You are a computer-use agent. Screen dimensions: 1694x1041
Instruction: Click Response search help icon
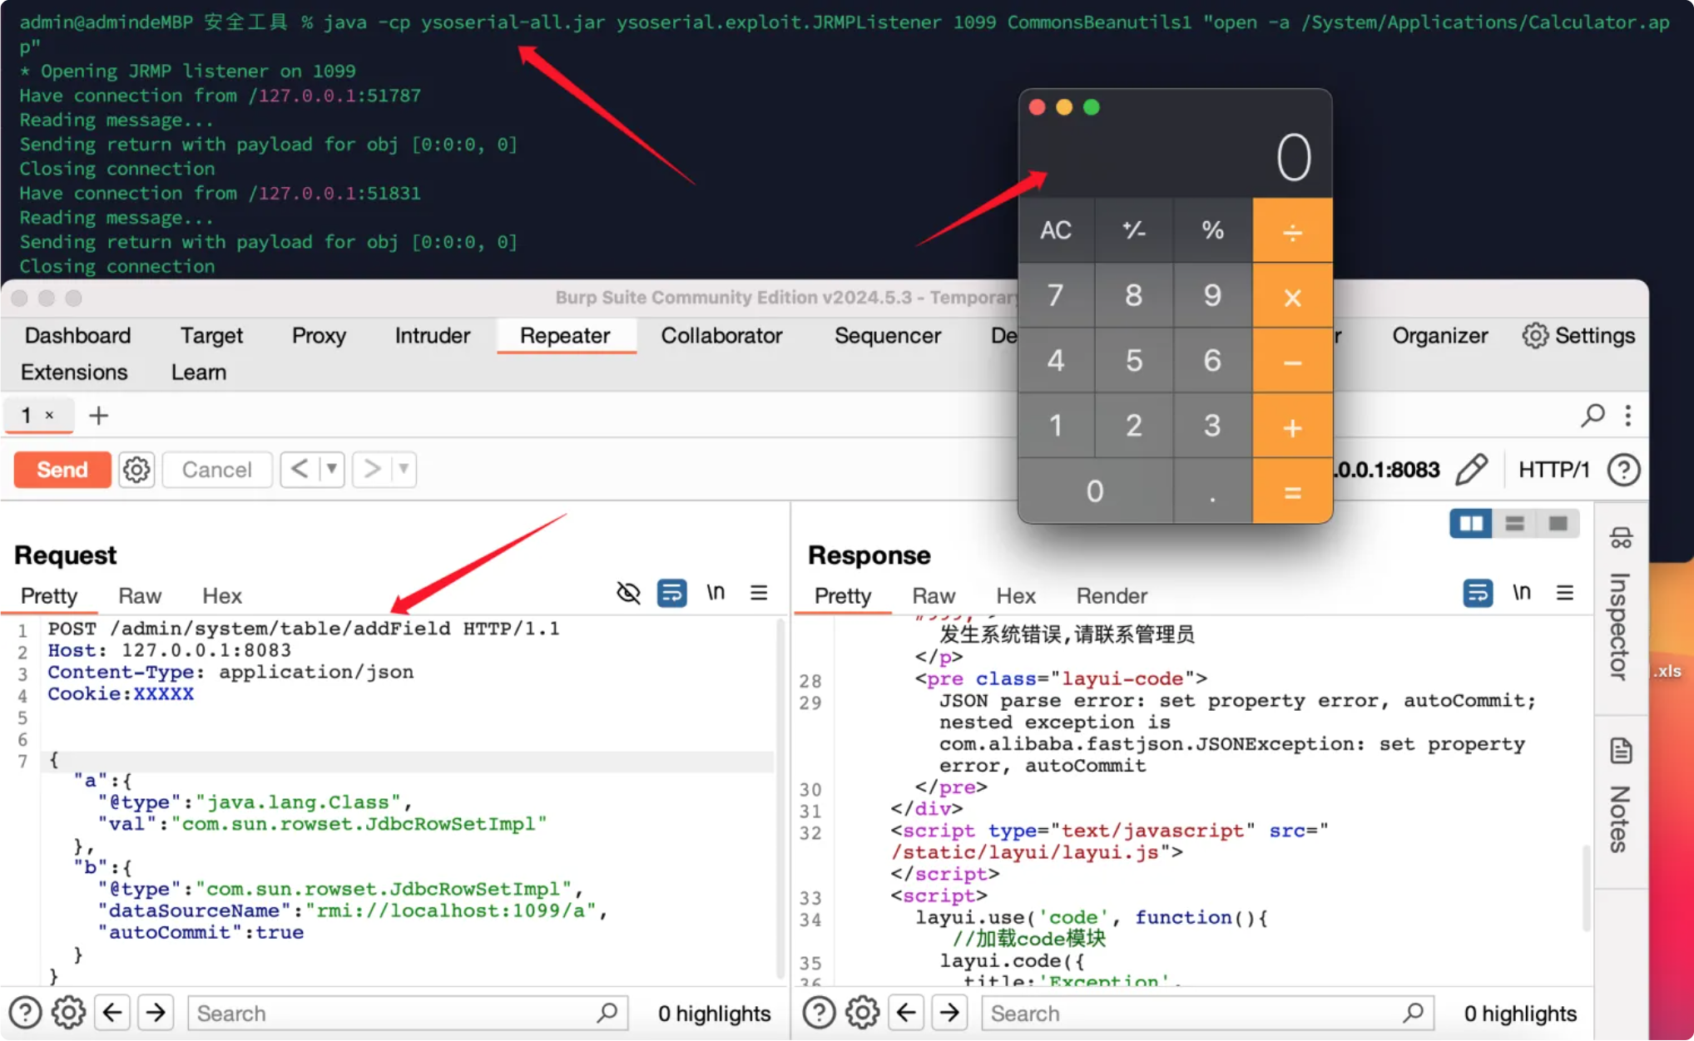pos(819,1013)
